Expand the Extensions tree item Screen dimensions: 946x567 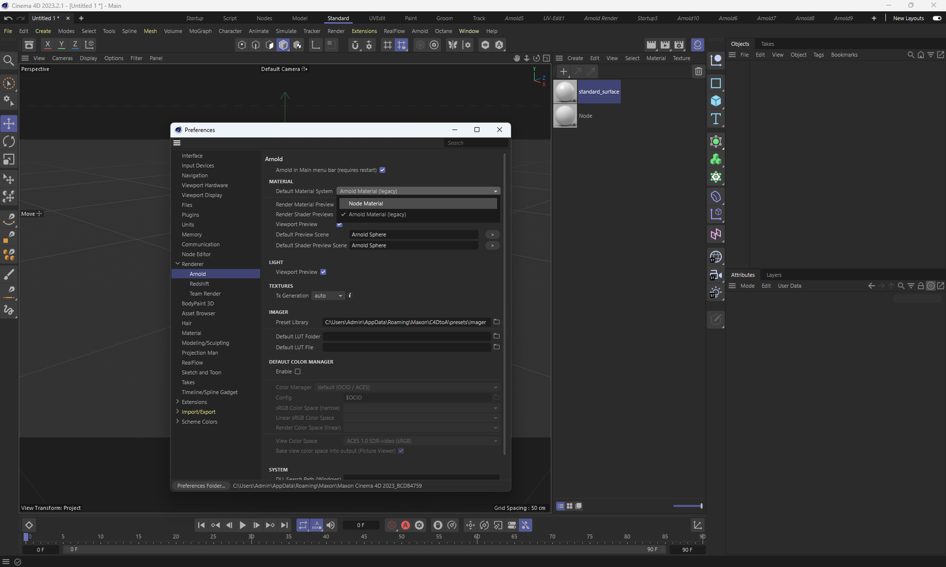(x=177, y=402)
